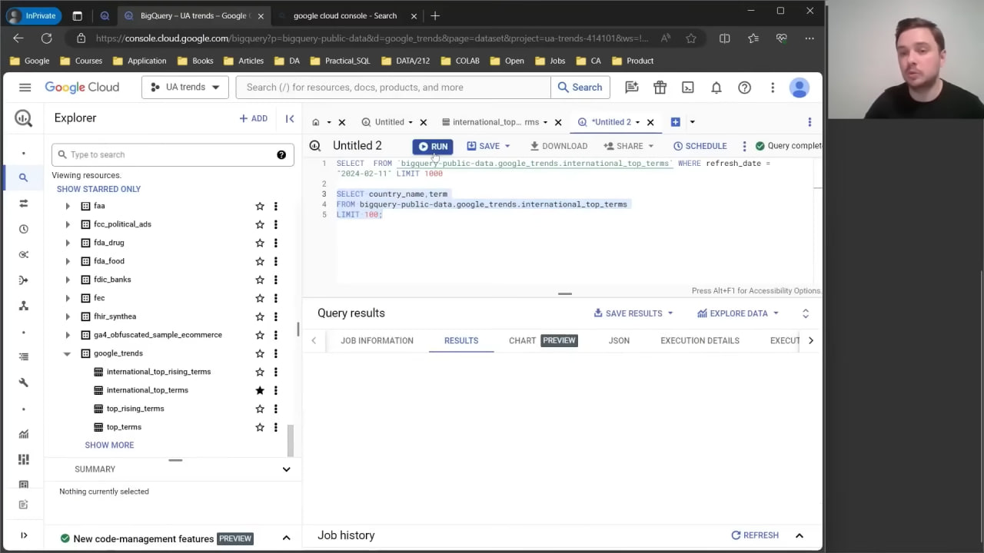Viewport: 984px width, 553px height.
Task: Open new query tab with plus icon
Action: coord(675,122)
